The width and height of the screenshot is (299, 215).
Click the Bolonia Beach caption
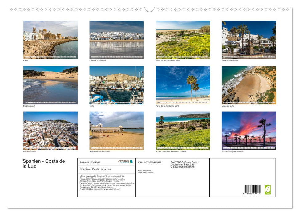[x=29, y=106]
